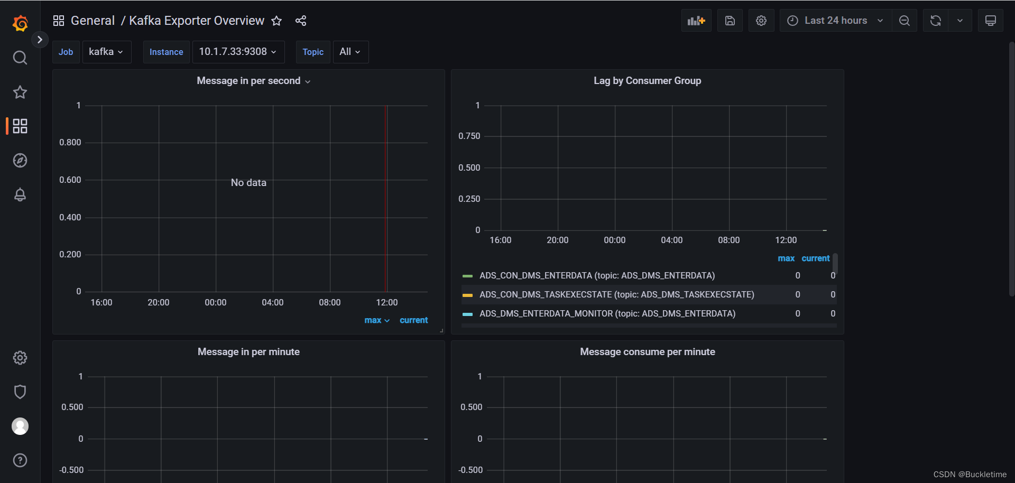
Task: Open the Instance dropdown 10.1.7.33:9308
Action: click(238, 52)
